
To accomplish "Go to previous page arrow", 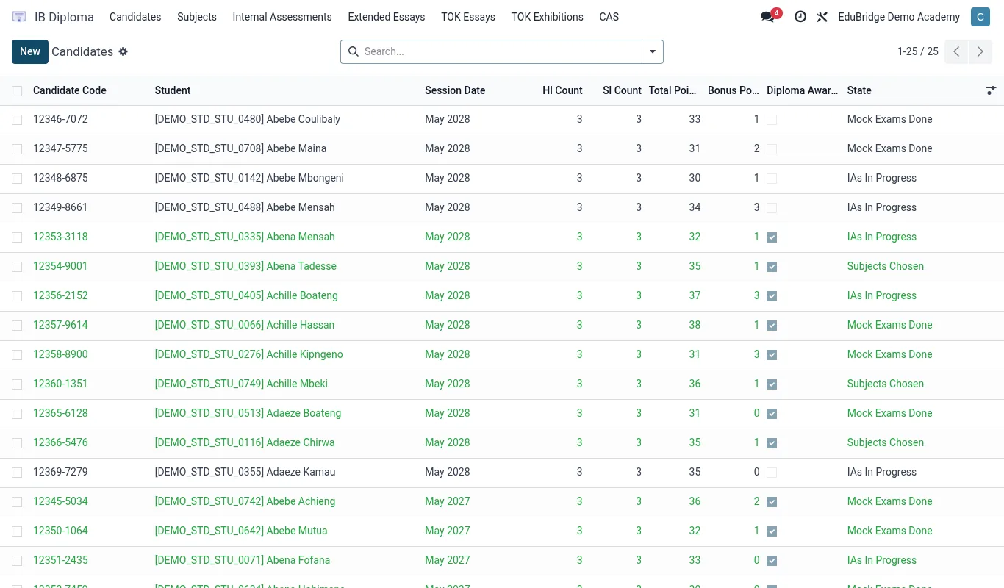I will [x=956, y=51].
